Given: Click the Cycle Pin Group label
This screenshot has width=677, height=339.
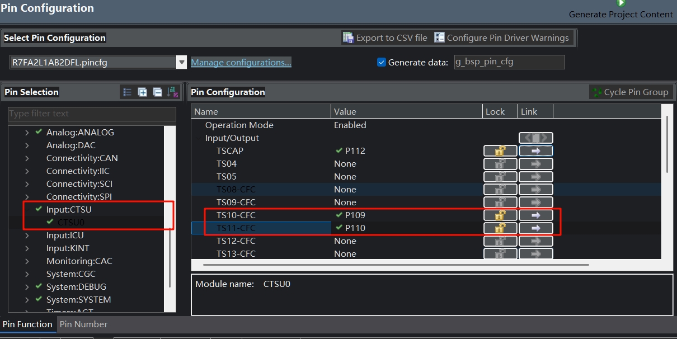Looking at the screenshot, I should coord(636,92).
